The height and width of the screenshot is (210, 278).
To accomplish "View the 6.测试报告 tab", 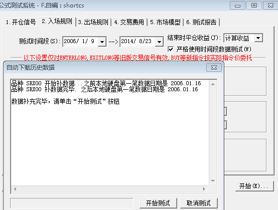I will [x=202, y=23].
